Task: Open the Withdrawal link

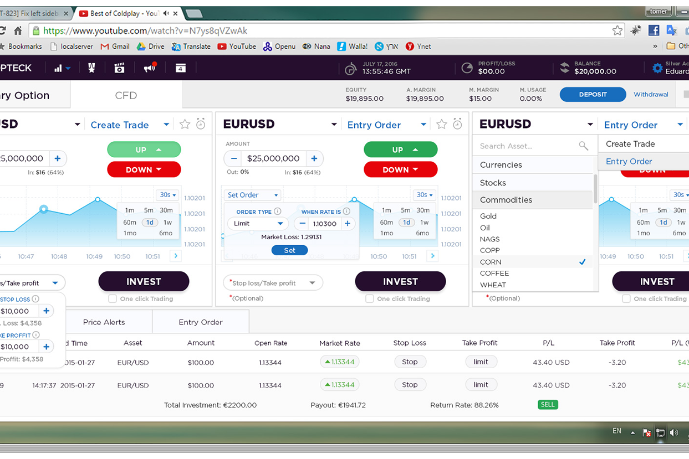Action: tap(651, 95)
